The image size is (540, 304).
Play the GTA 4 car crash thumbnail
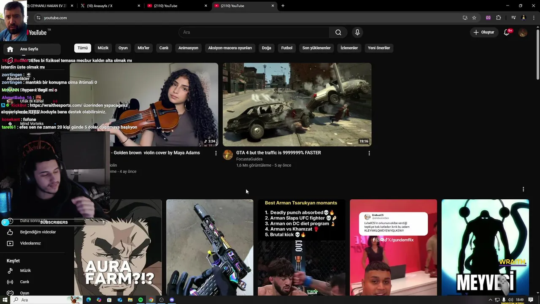pos(297,105)
